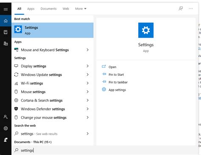Expand the Wi-Fi settings chevron
The width and height of the screenshot is (201, 155).
click(88, 83)
